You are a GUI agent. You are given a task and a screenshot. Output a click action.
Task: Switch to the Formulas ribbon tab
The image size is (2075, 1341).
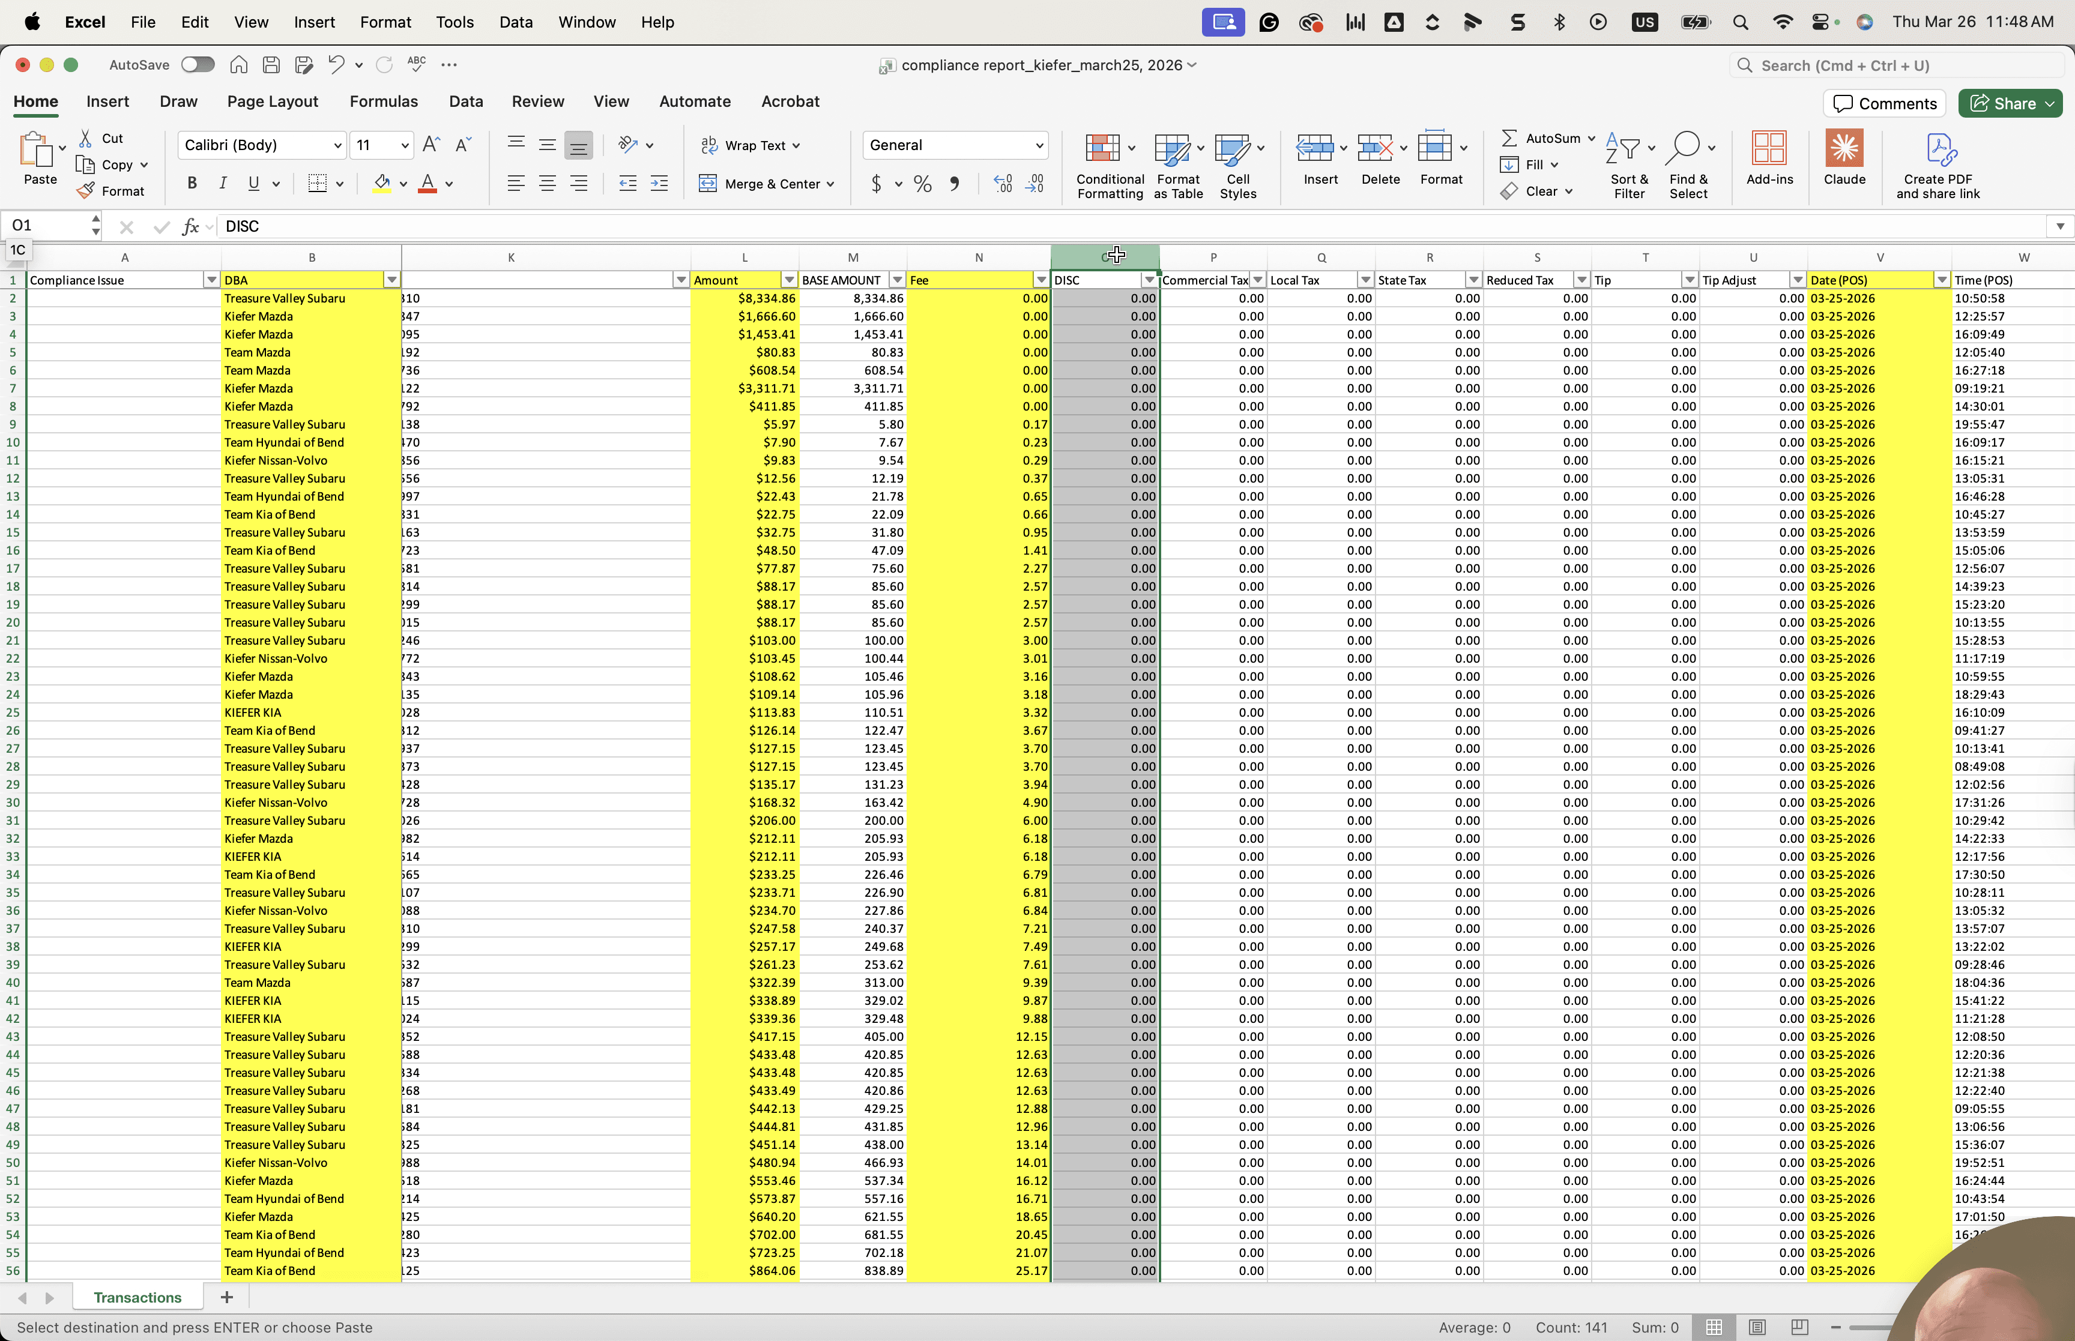(383, 102)
